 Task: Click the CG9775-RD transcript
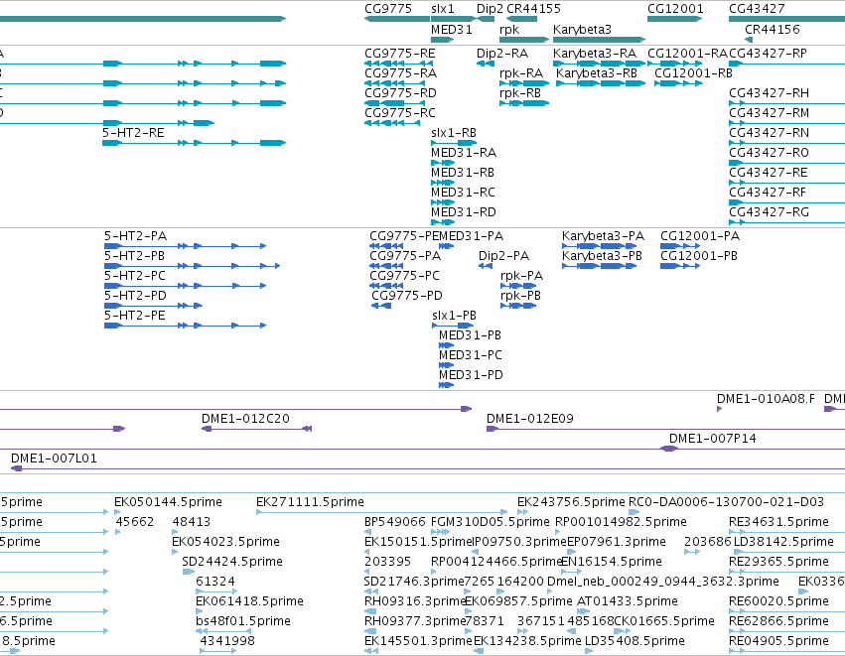click(394, 103)
